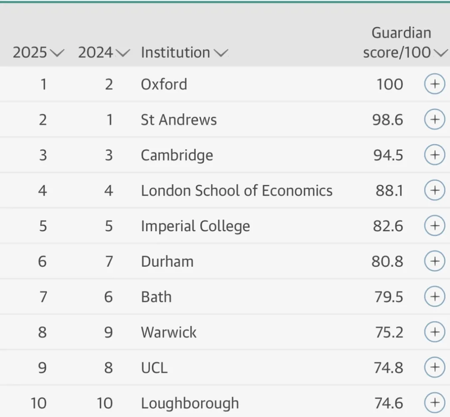Sort table by Institution name

[x=184, y=53]
